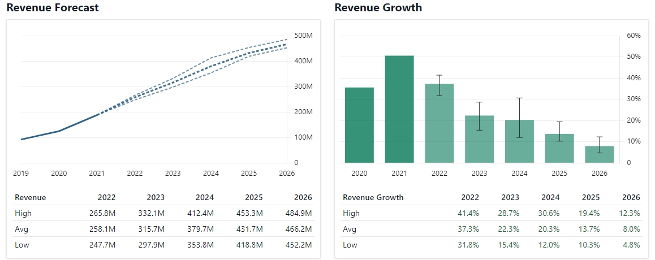
Task: Select the 2026 bar in growth chart
Action: click(x=600, y=155)
